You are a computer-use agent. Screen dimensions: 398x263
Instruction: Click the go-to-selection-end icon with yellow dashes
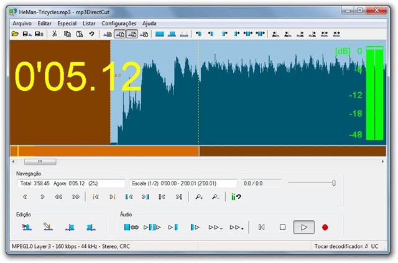click(x=113, y=196)
